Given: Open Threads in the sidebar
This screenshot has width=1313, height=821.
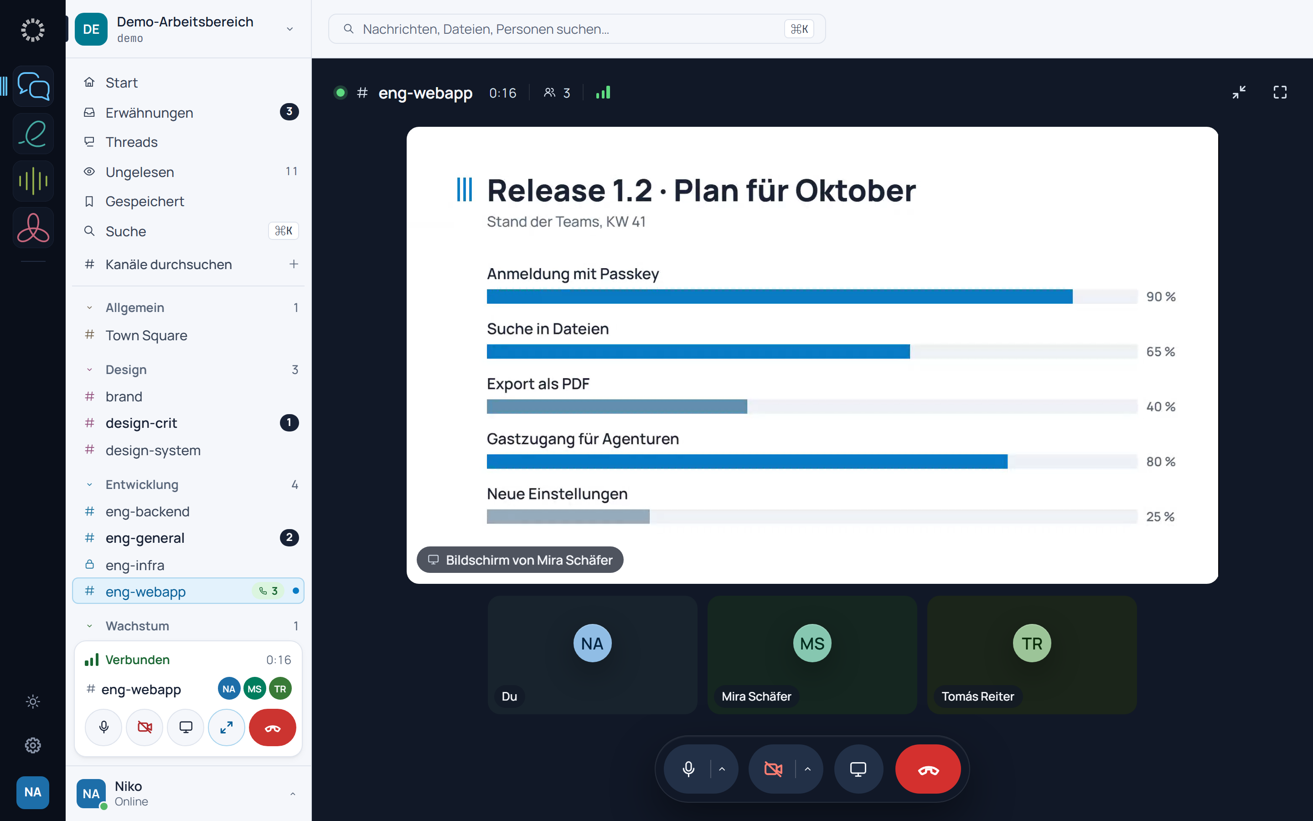Looking at the screenshot, I should 188,142.
